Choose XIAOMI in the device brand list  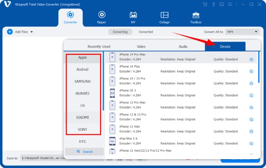pyautogui.click(x=82, y=118)
